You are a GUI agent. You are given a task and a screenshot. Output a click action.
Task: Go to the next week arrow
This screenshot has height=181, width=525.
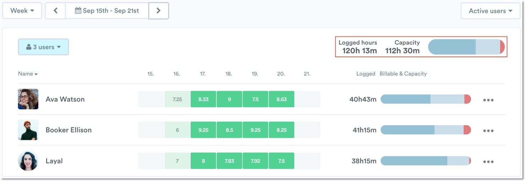coord(159,11)
